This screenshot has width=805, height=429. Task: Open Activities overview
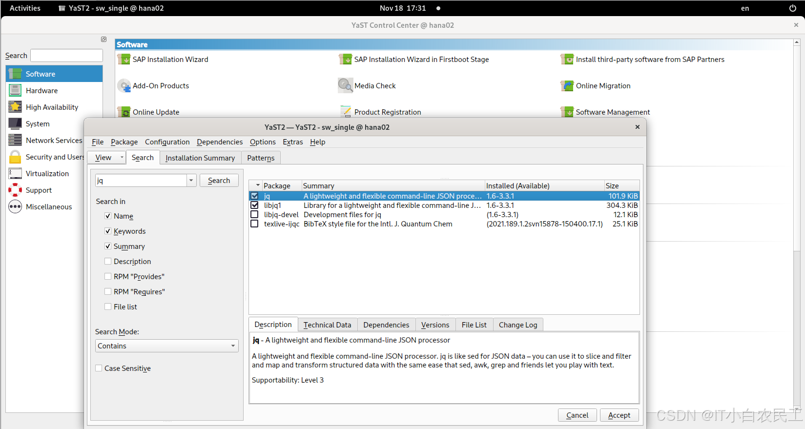[x=25, y=8]
